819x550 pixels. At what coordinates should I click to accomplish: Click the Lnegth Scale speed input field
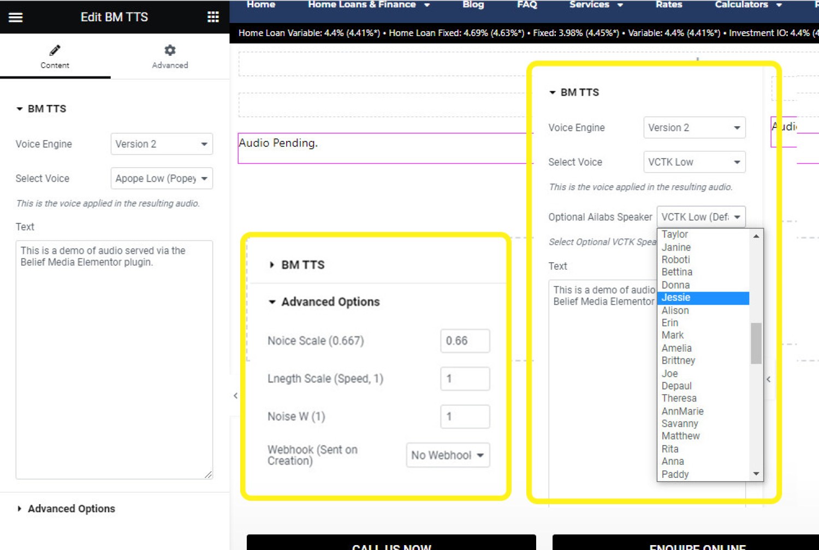tap(465, 379)
